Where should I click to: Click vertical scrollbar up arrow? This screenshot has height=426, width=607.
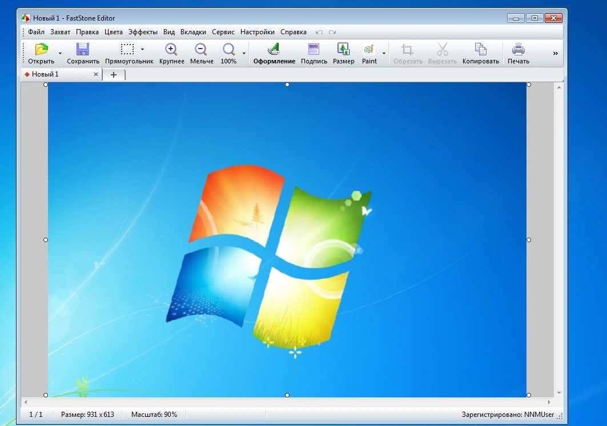click(x=559, y=88)
